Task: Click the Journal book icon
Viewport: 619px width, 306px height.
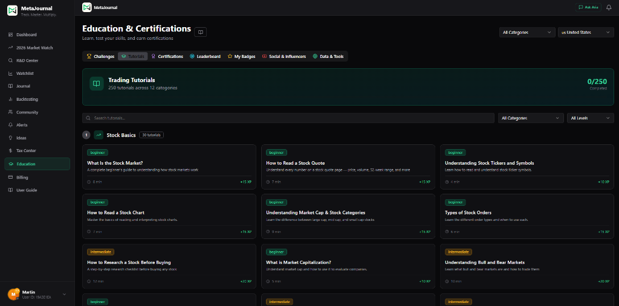Action: [x=11, y=86]
